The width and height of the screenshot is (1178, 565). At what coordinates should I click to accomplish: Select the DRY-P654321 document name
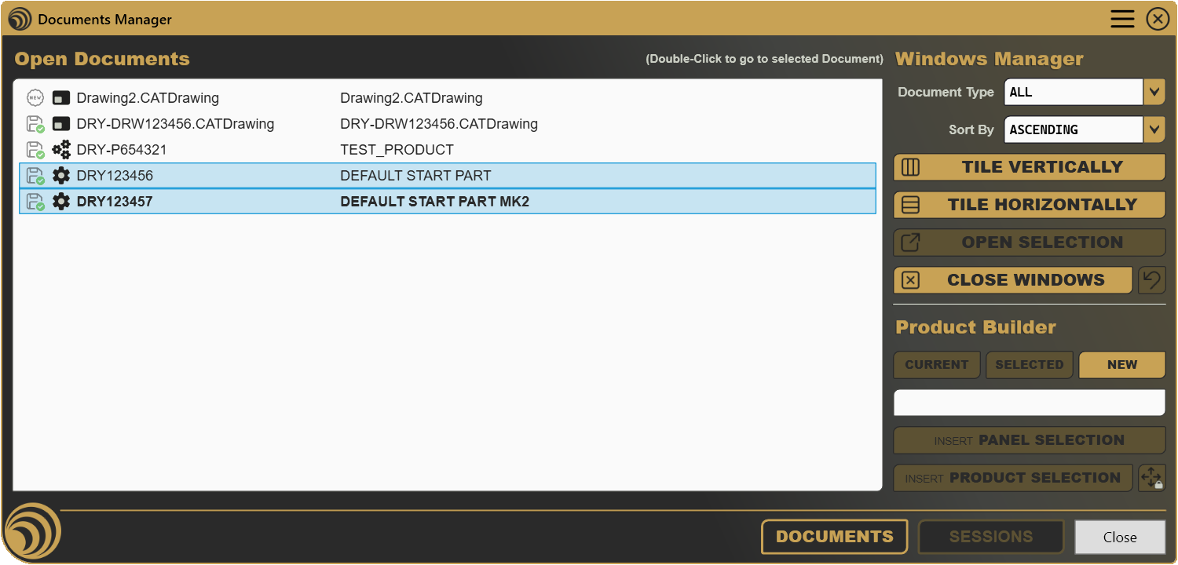tap(122, 150)
